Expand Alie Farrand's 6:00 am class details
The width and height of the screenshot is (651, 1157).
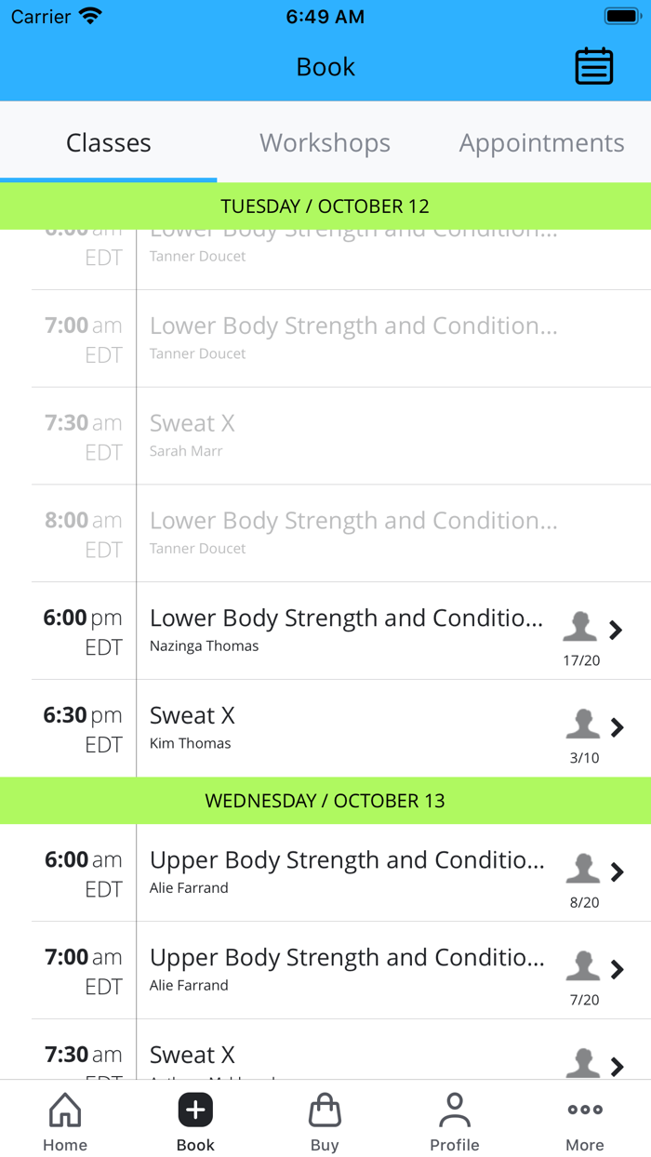click(617, 872)
